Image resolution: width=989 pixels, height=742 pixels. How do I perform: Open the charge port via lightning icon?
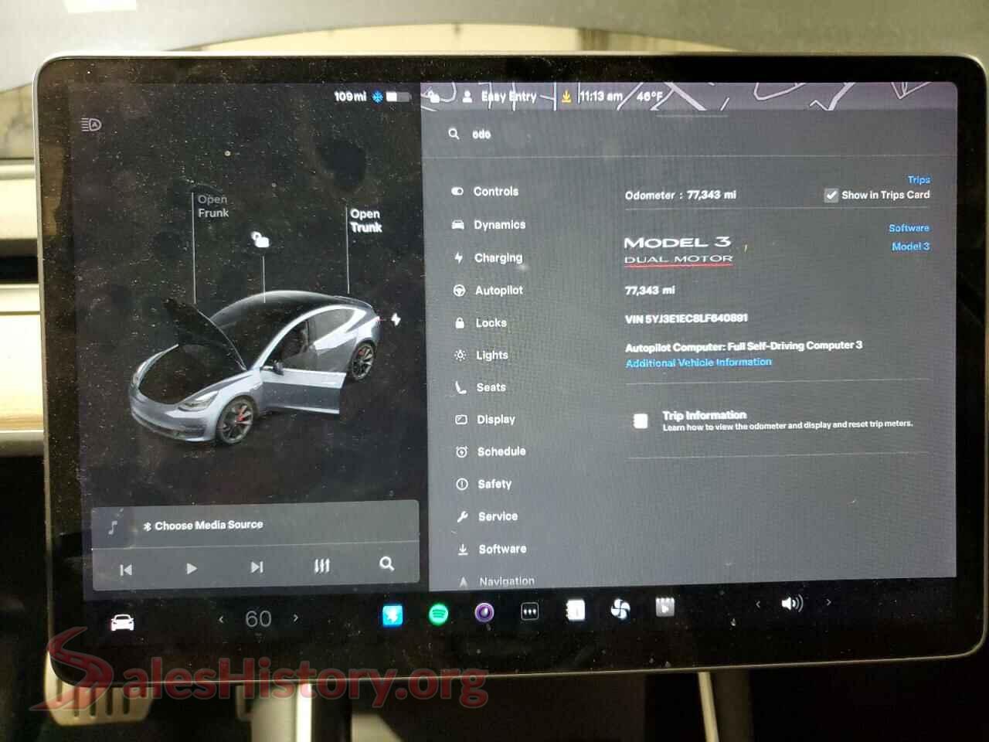click(396, 318)
